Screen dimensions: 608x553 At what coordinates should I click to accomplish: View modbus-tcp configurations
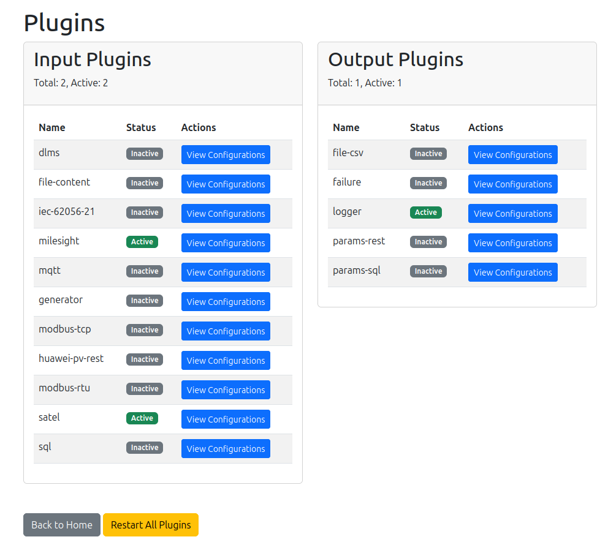pos(226,331)
